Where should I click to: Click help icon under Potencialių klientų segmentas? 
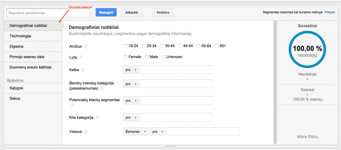(x=73, y=105)
